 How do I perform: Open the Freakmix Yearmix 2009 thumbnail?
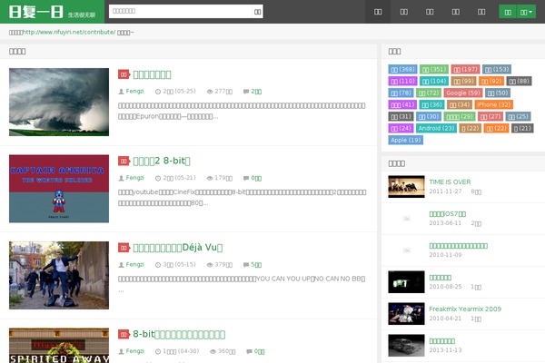[406, 314]
